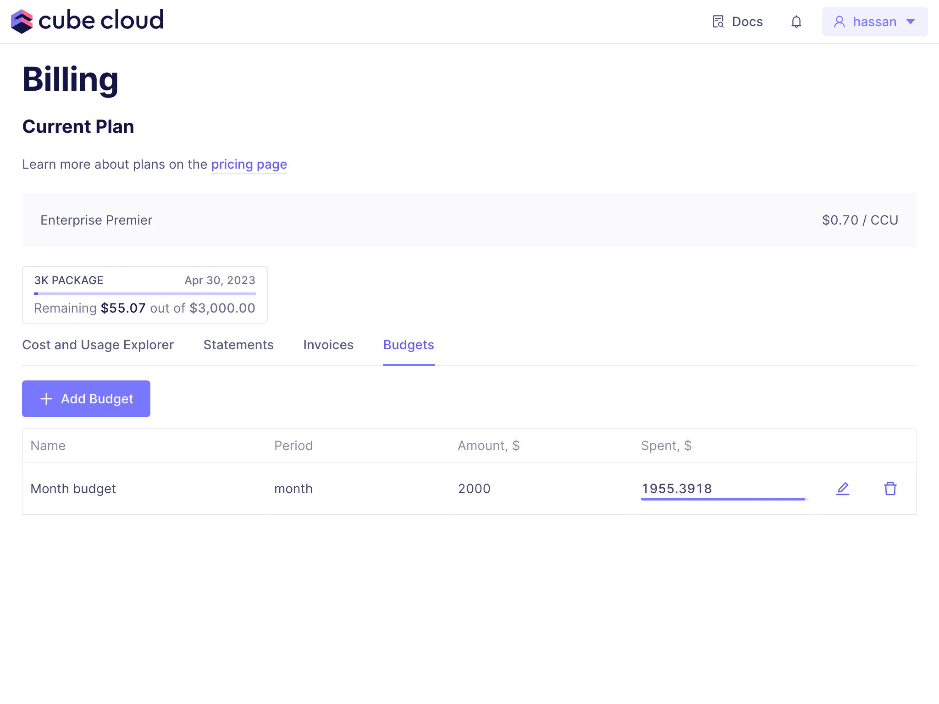Click the Docs book icon
The width and height of the screenshot is (939, 704).
tap(718, 22)
